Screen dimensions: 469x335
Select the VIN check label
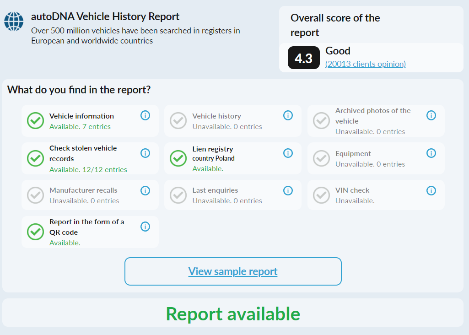[x=352, y=190]
